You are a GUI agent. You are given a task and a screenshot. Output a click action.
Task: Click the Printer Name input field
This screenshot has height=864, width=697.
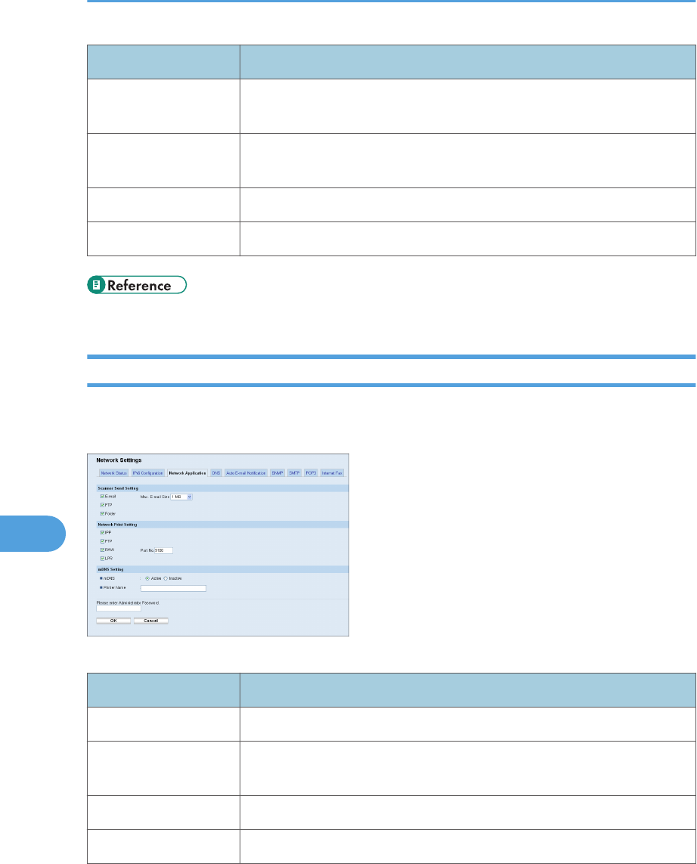point(173,589)
